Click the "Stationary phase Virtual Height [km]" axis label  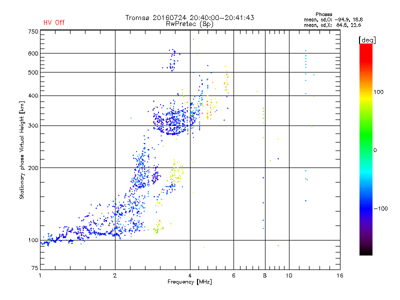click(22, 150)
